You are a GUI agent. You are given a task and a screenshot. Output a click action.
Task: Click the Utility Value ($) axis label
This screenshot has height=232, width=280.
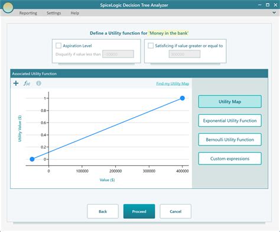tap(20, 128)
